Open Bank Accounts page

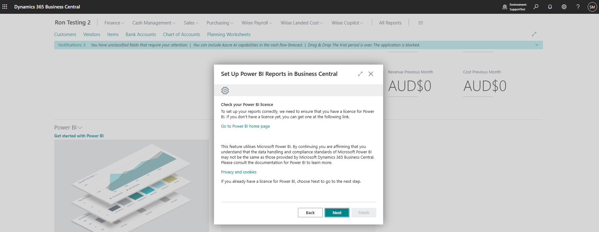141,34
